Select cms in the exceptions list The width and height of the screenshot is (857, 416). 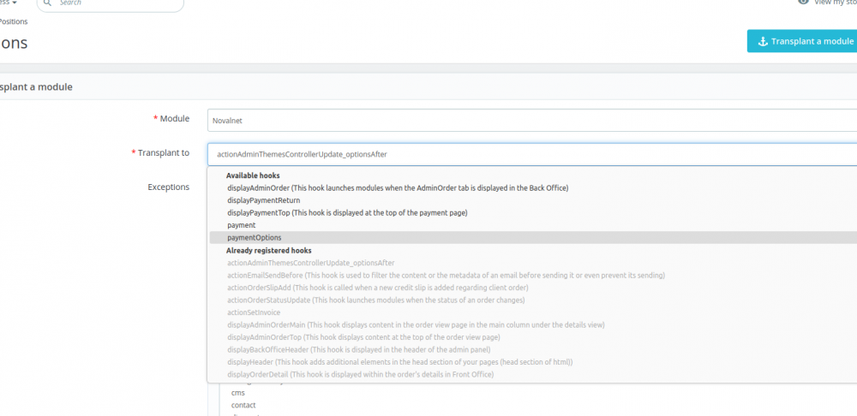(x=237, y=393)
